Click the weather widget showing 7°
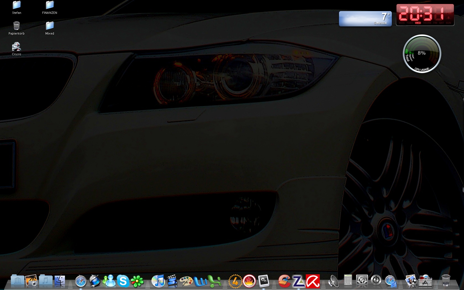Viewport: 464px width, 290px height. (x=365, y=19)
